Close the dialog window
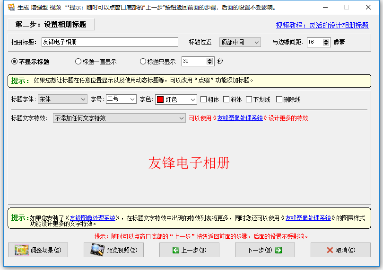383x270 pixels. click(368, 8)
